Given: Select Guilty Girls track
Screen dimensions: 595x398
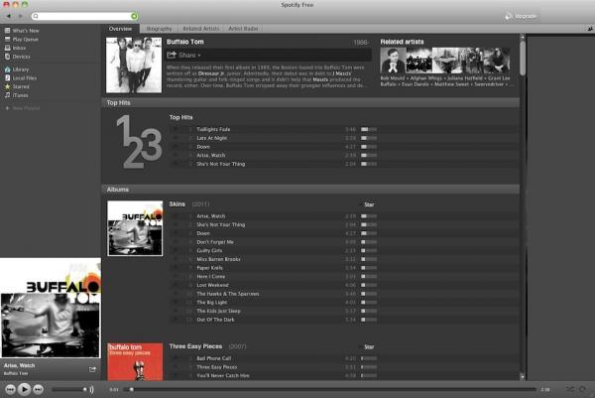Looking at the screenshot, I should pos(209,251).
